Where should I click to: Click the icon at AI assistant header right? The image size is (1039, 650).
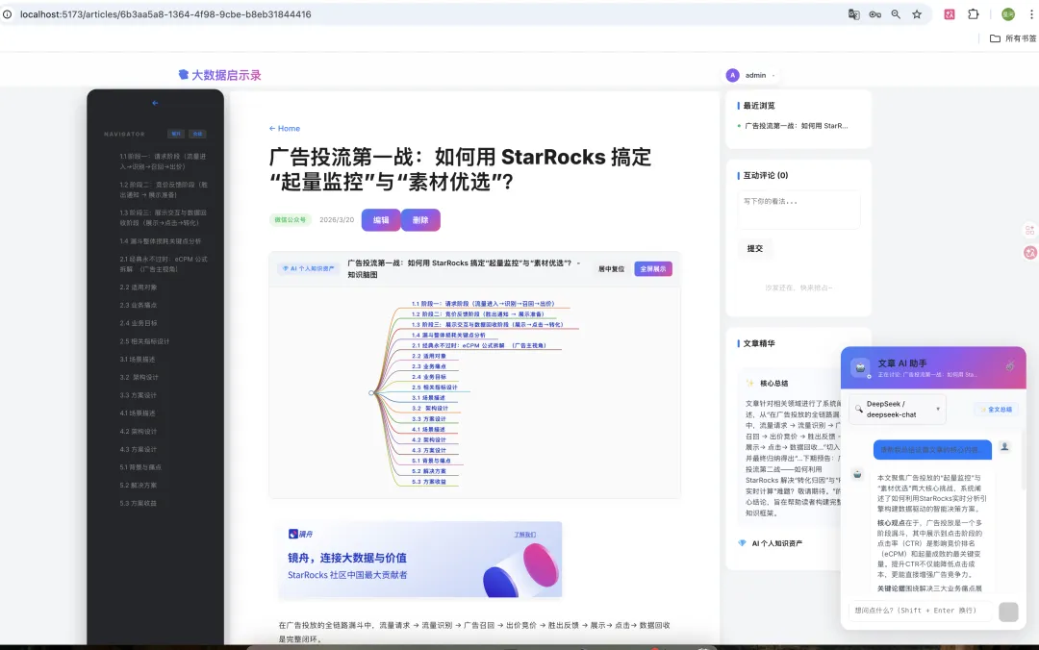coord(1010,365)
